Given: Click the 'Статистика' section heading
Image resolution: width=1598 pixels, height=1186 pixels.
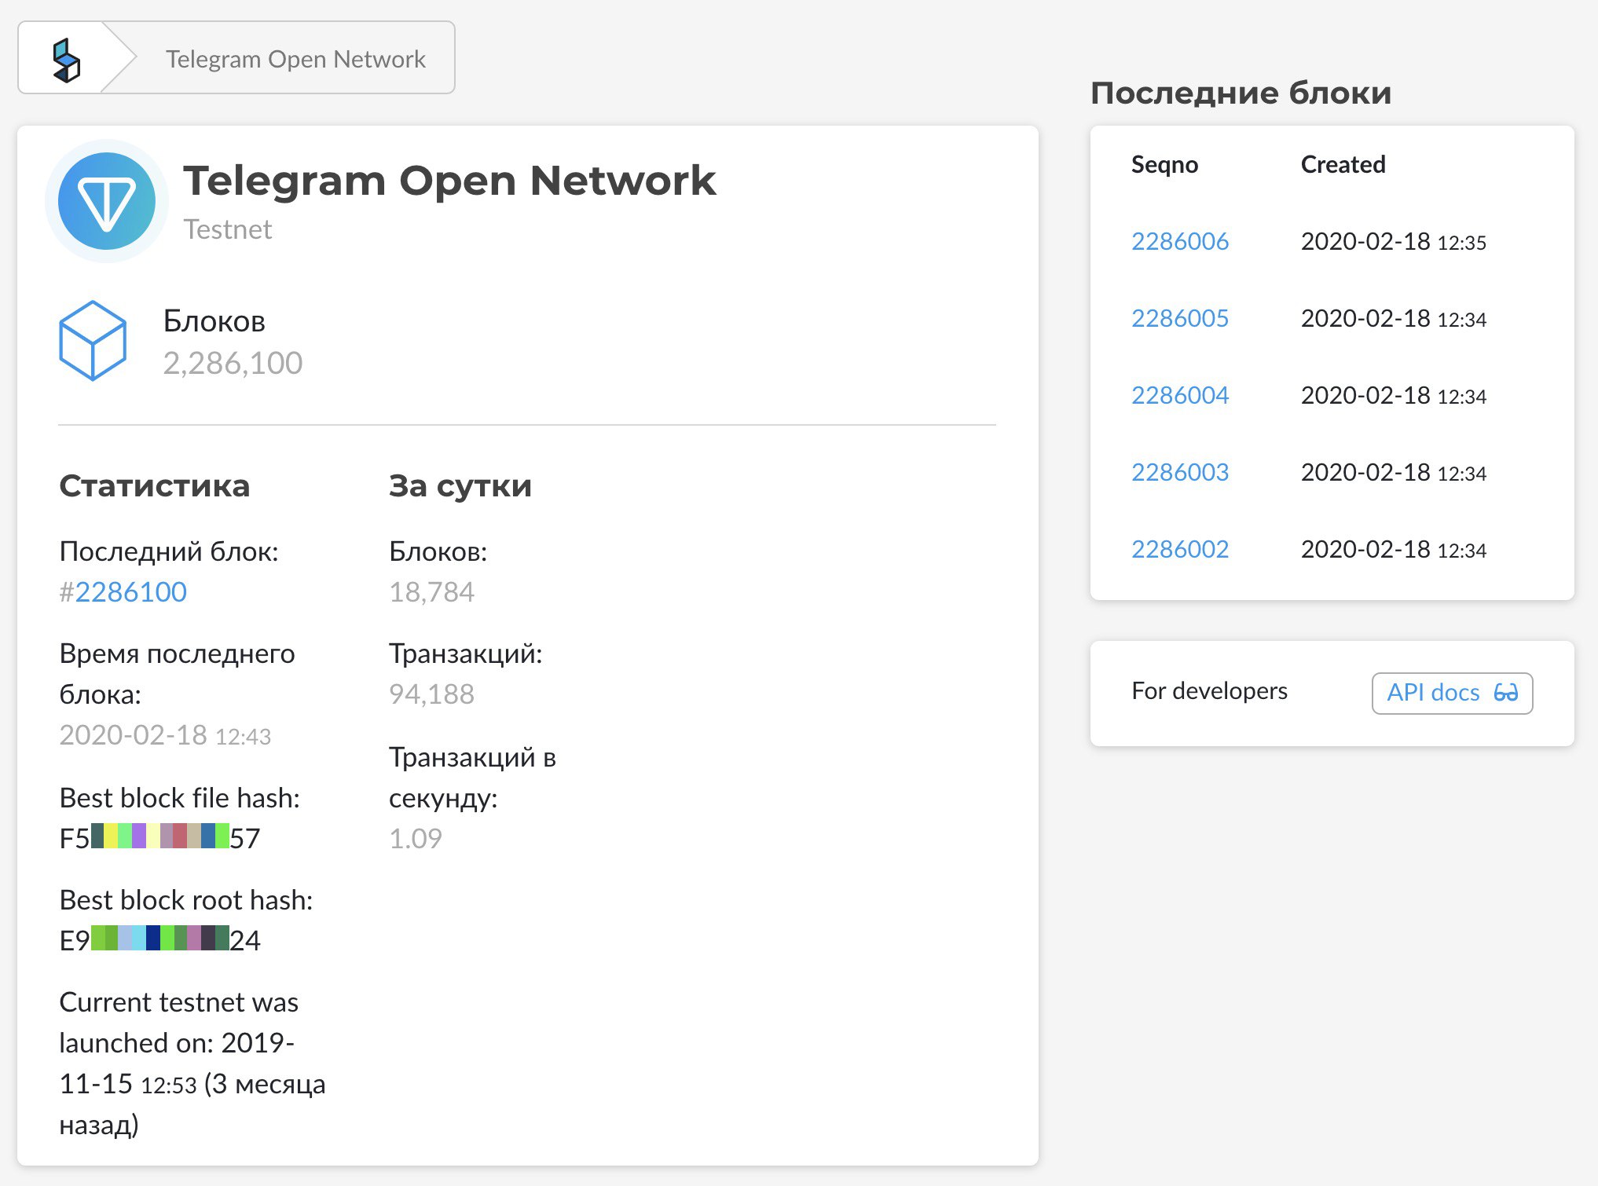Looking at the screenshot, I should (154, 485).
